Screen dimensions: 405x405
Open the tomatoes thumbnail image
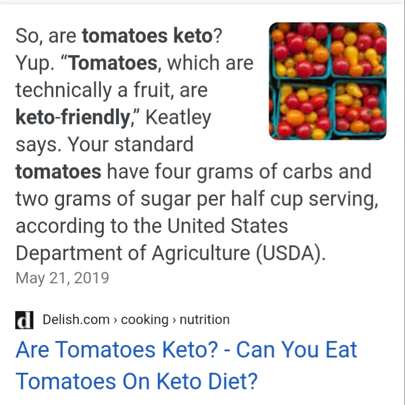pyautogui.click(x=327, y=81)
